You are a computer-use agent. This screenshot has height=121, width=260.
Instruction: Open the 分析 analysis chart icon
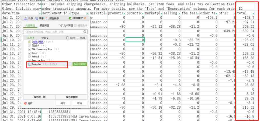(25, 103)
